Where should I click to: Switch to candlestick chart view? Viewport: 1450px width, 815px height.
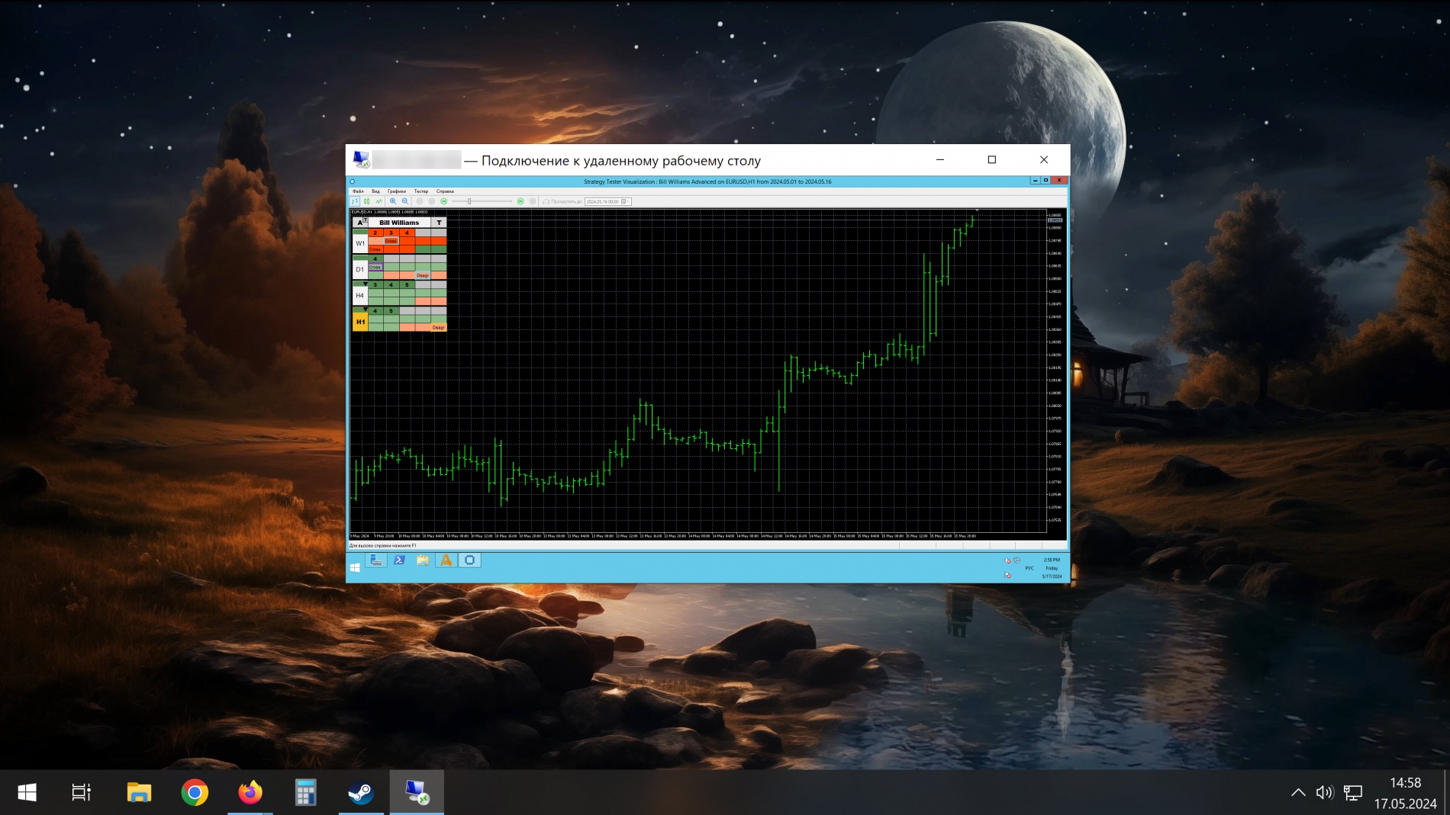(x=367, y=201)
